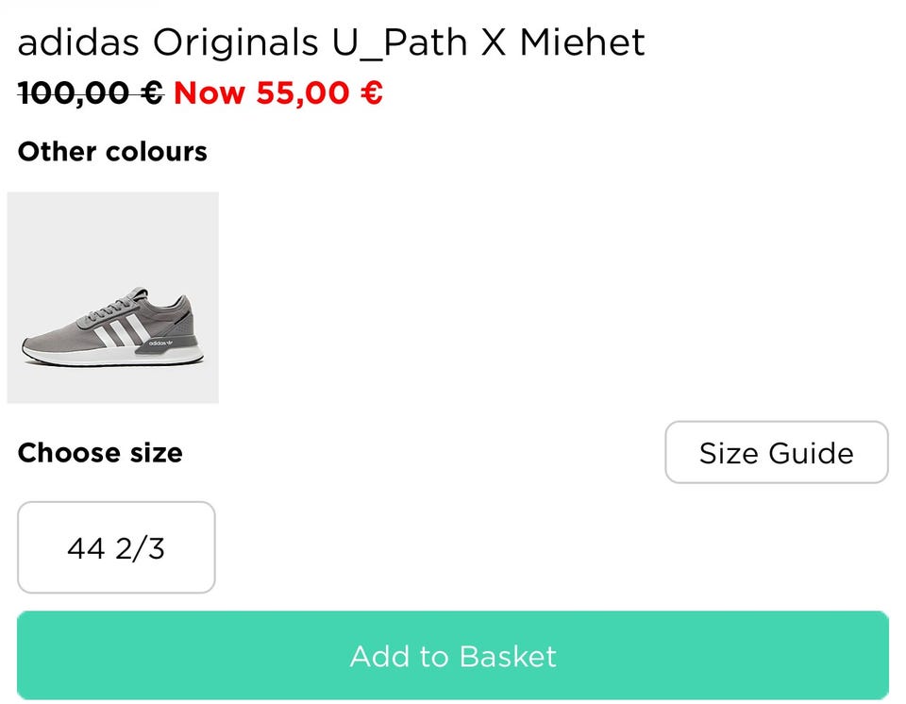Click the word Miehet in the title
Screen dimensions: 906x704
point(582,42)
